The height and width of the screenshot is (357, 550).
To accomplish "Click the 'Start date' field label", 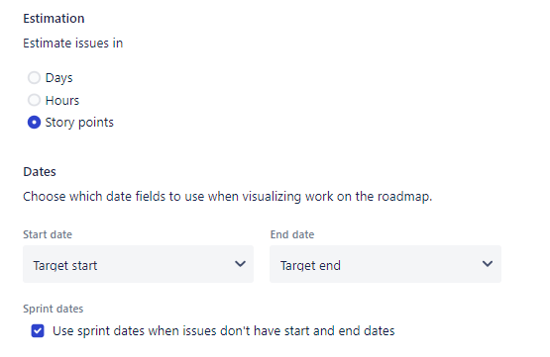I will coord(48,234).
